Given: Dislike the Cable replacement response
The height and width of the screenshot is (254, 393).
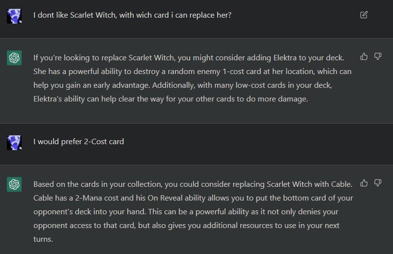Looking at the screenshot, I should pos(378,183).
